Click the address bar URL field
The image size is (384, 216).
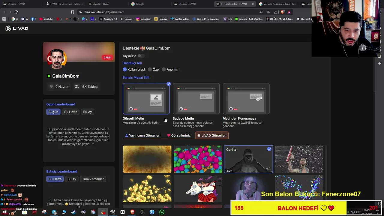[168, 12]
